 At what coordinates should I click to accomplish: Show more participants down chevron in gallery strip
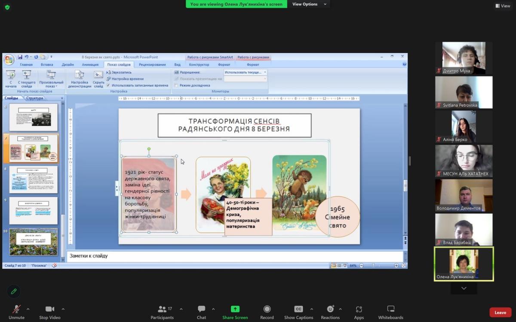tap(464, 289)
